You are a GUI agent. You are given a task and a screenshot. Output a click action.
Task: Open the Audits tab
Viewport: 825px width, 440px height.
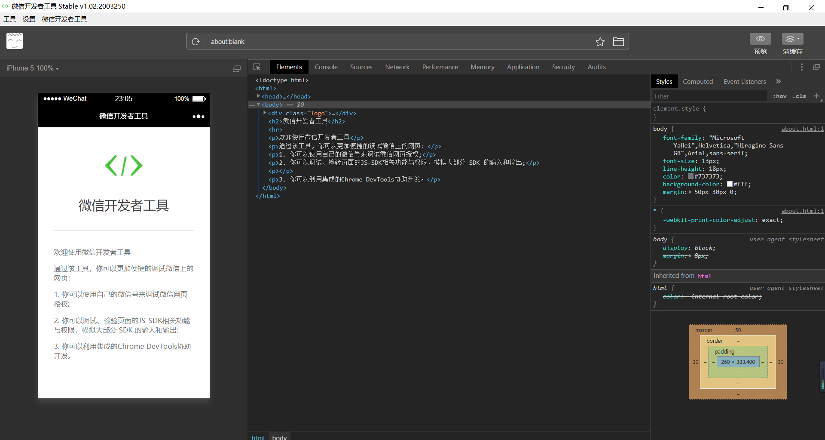coord(596,67)
